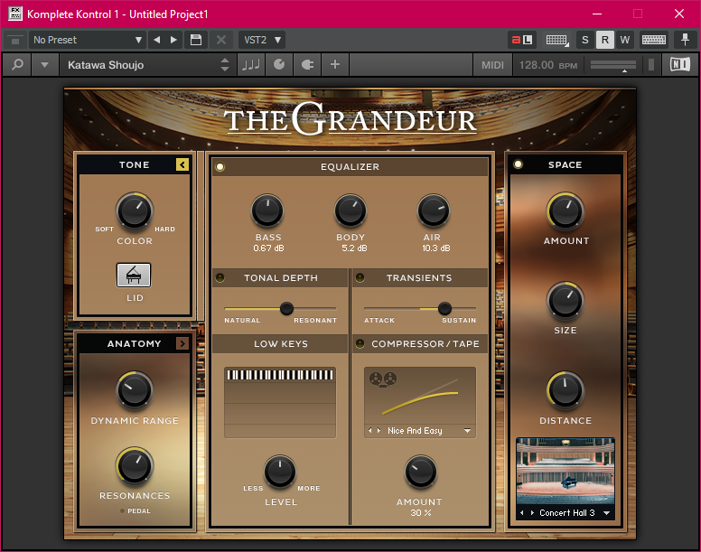
Task: Click the tape reel icon in compressor display
Action: [x=383, y=379]
